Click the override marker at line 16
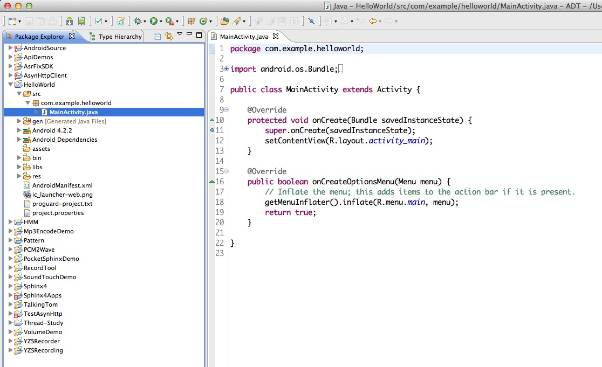The width and height of the screenshot is (602, 367). coord(212,182)
